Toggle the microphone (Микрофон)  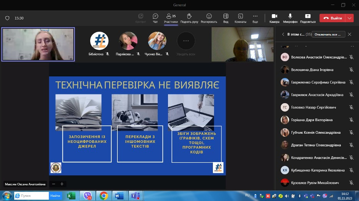pyautogui.click(x=290, y=18)
